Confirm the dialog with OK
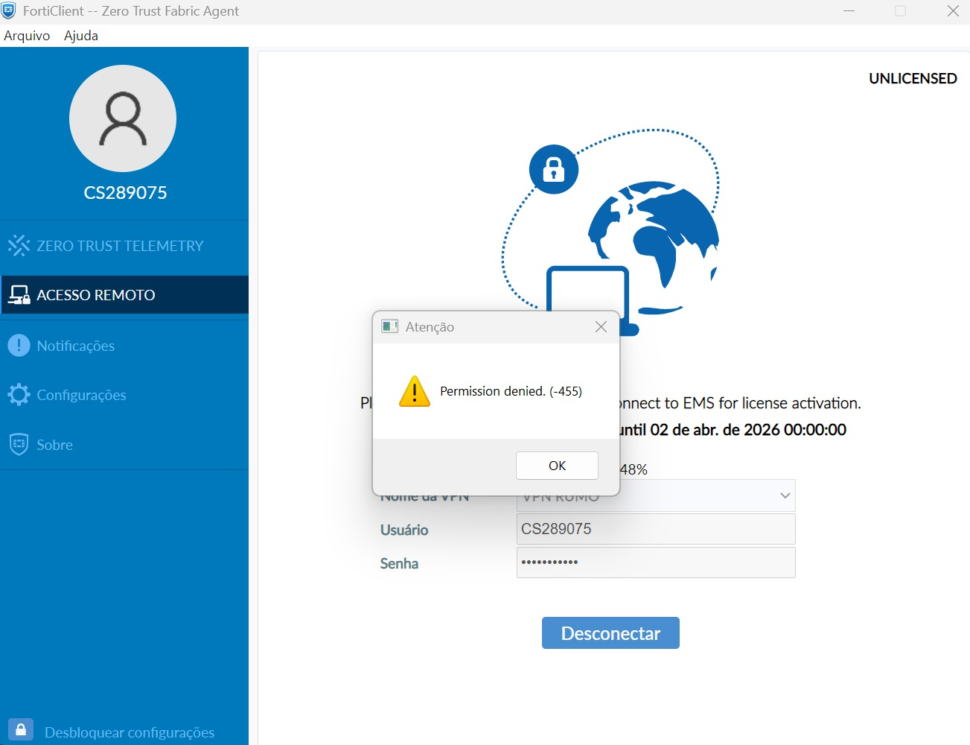 click(x=557, y=466)
